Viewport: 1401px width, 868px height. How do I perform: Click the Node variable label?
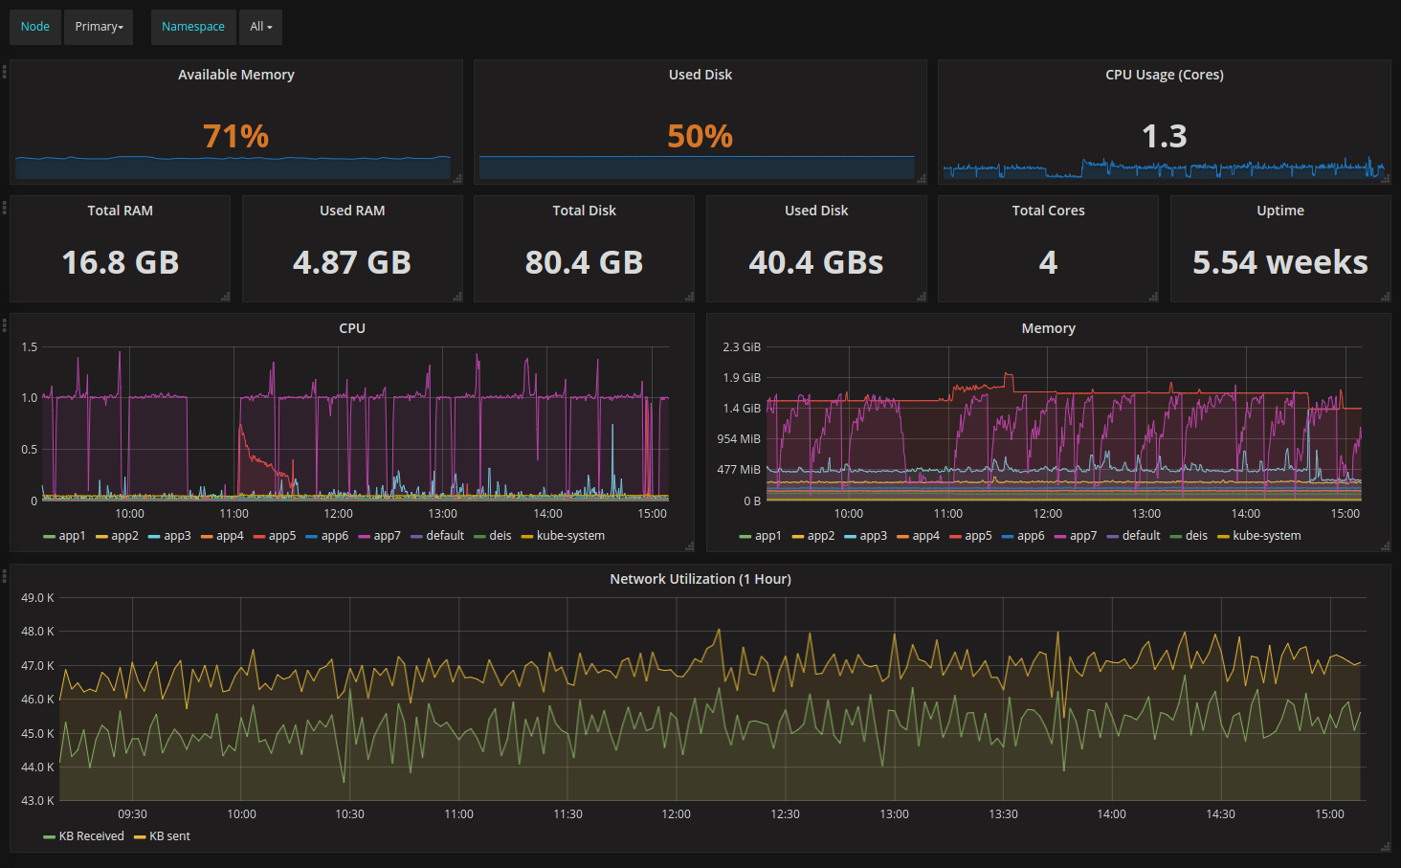[35, 27]
